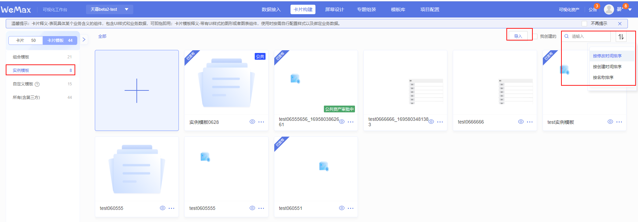This screenshot has width=638, height=222.
Task: Preview test0666666_169580348138 card eye icon
Action: [x=431, y=122]
